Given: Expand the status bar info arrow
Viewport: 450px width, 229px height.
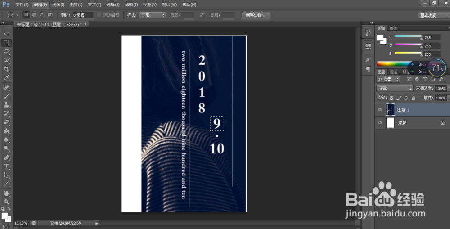Looking at the screenshot, I should [96, 223].
